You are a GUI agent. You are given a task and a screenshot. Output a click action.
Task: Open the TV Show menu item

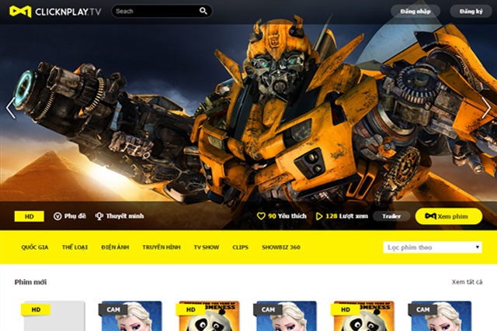207,247
